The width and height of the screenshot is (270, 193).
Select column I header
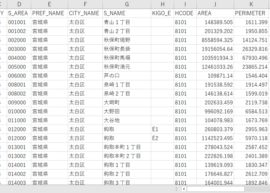pyautogui.click(x=185, y=4)
